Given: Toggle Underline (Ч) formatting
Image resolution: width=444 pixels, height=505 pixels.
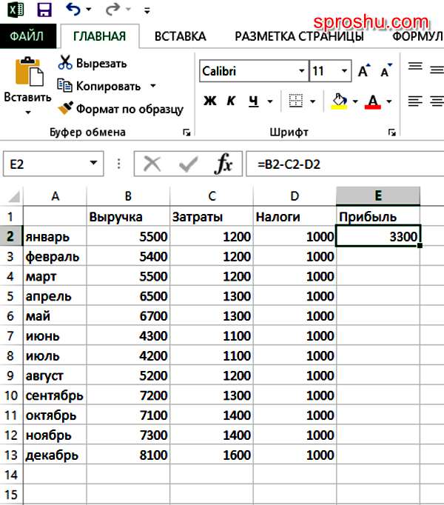Looking at the screenshot, I should coord(253,101).
